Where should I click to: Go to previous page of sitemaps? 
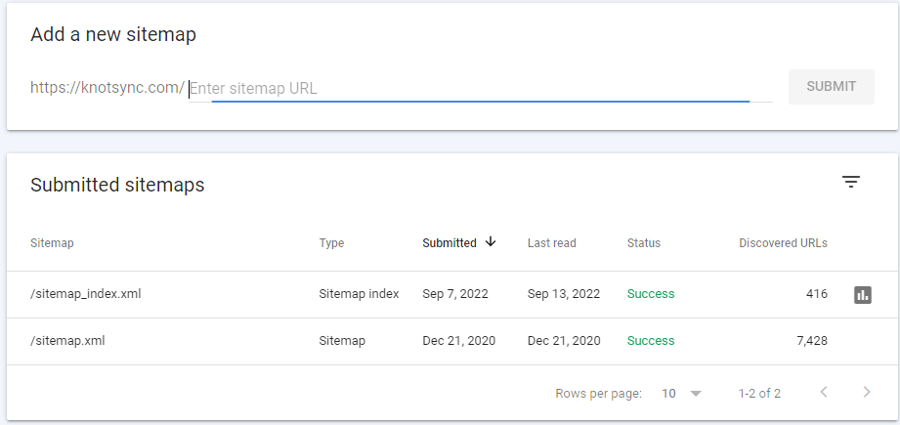pos(823,393)
